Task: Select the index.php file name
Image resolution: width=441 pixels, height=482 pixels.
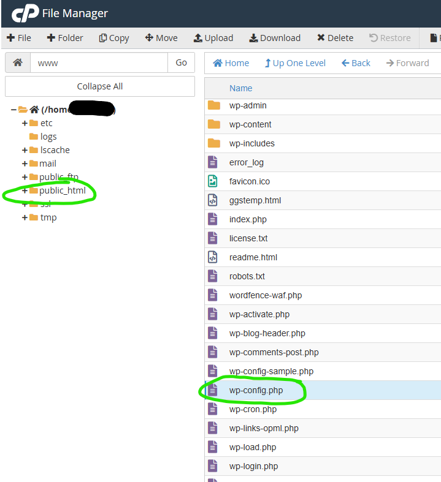Action: [x=248, y=219]
